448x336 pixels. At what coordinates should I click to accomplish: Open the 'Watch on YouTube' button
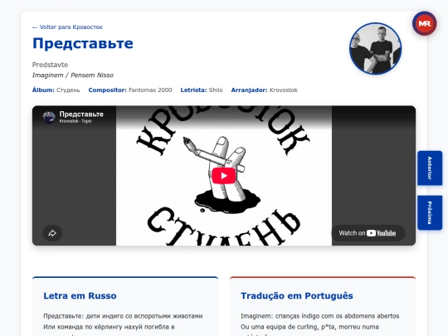coord(368,233)
